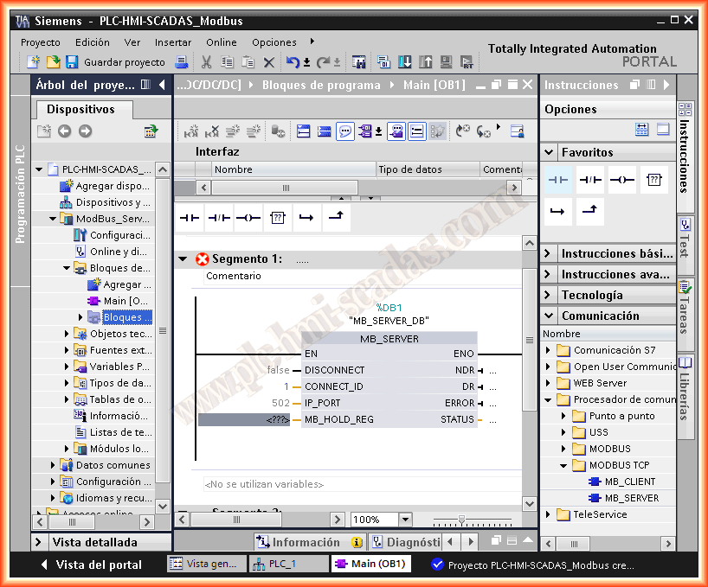This screenshot has height=587, width=708.
Task: Click the MB_CLIENT instruction
Action: (629, 482)
